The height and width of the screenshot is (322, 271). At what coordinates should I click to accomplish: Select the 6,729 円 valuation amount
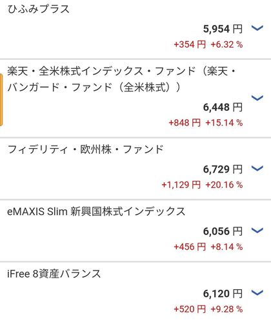[223, 169]
